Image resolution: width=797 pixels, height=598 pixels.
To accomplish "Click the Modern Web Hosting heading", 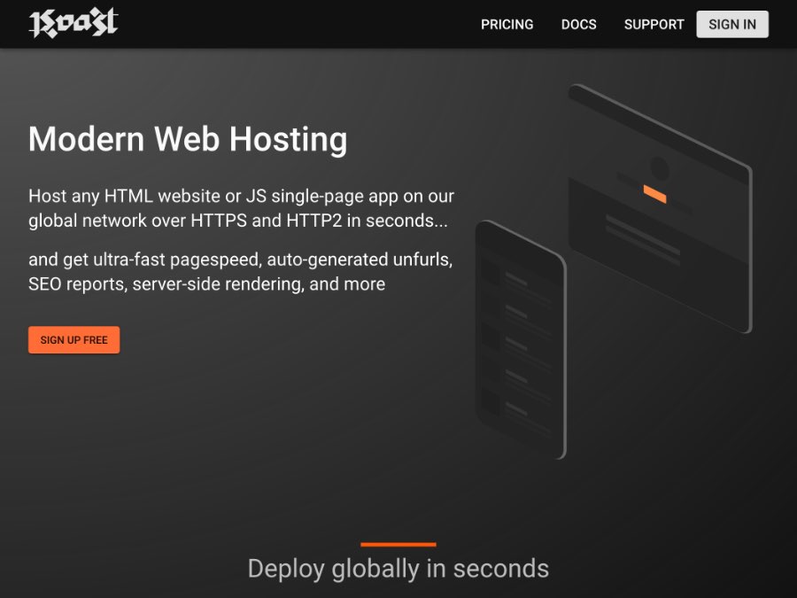I will [188, 139].
